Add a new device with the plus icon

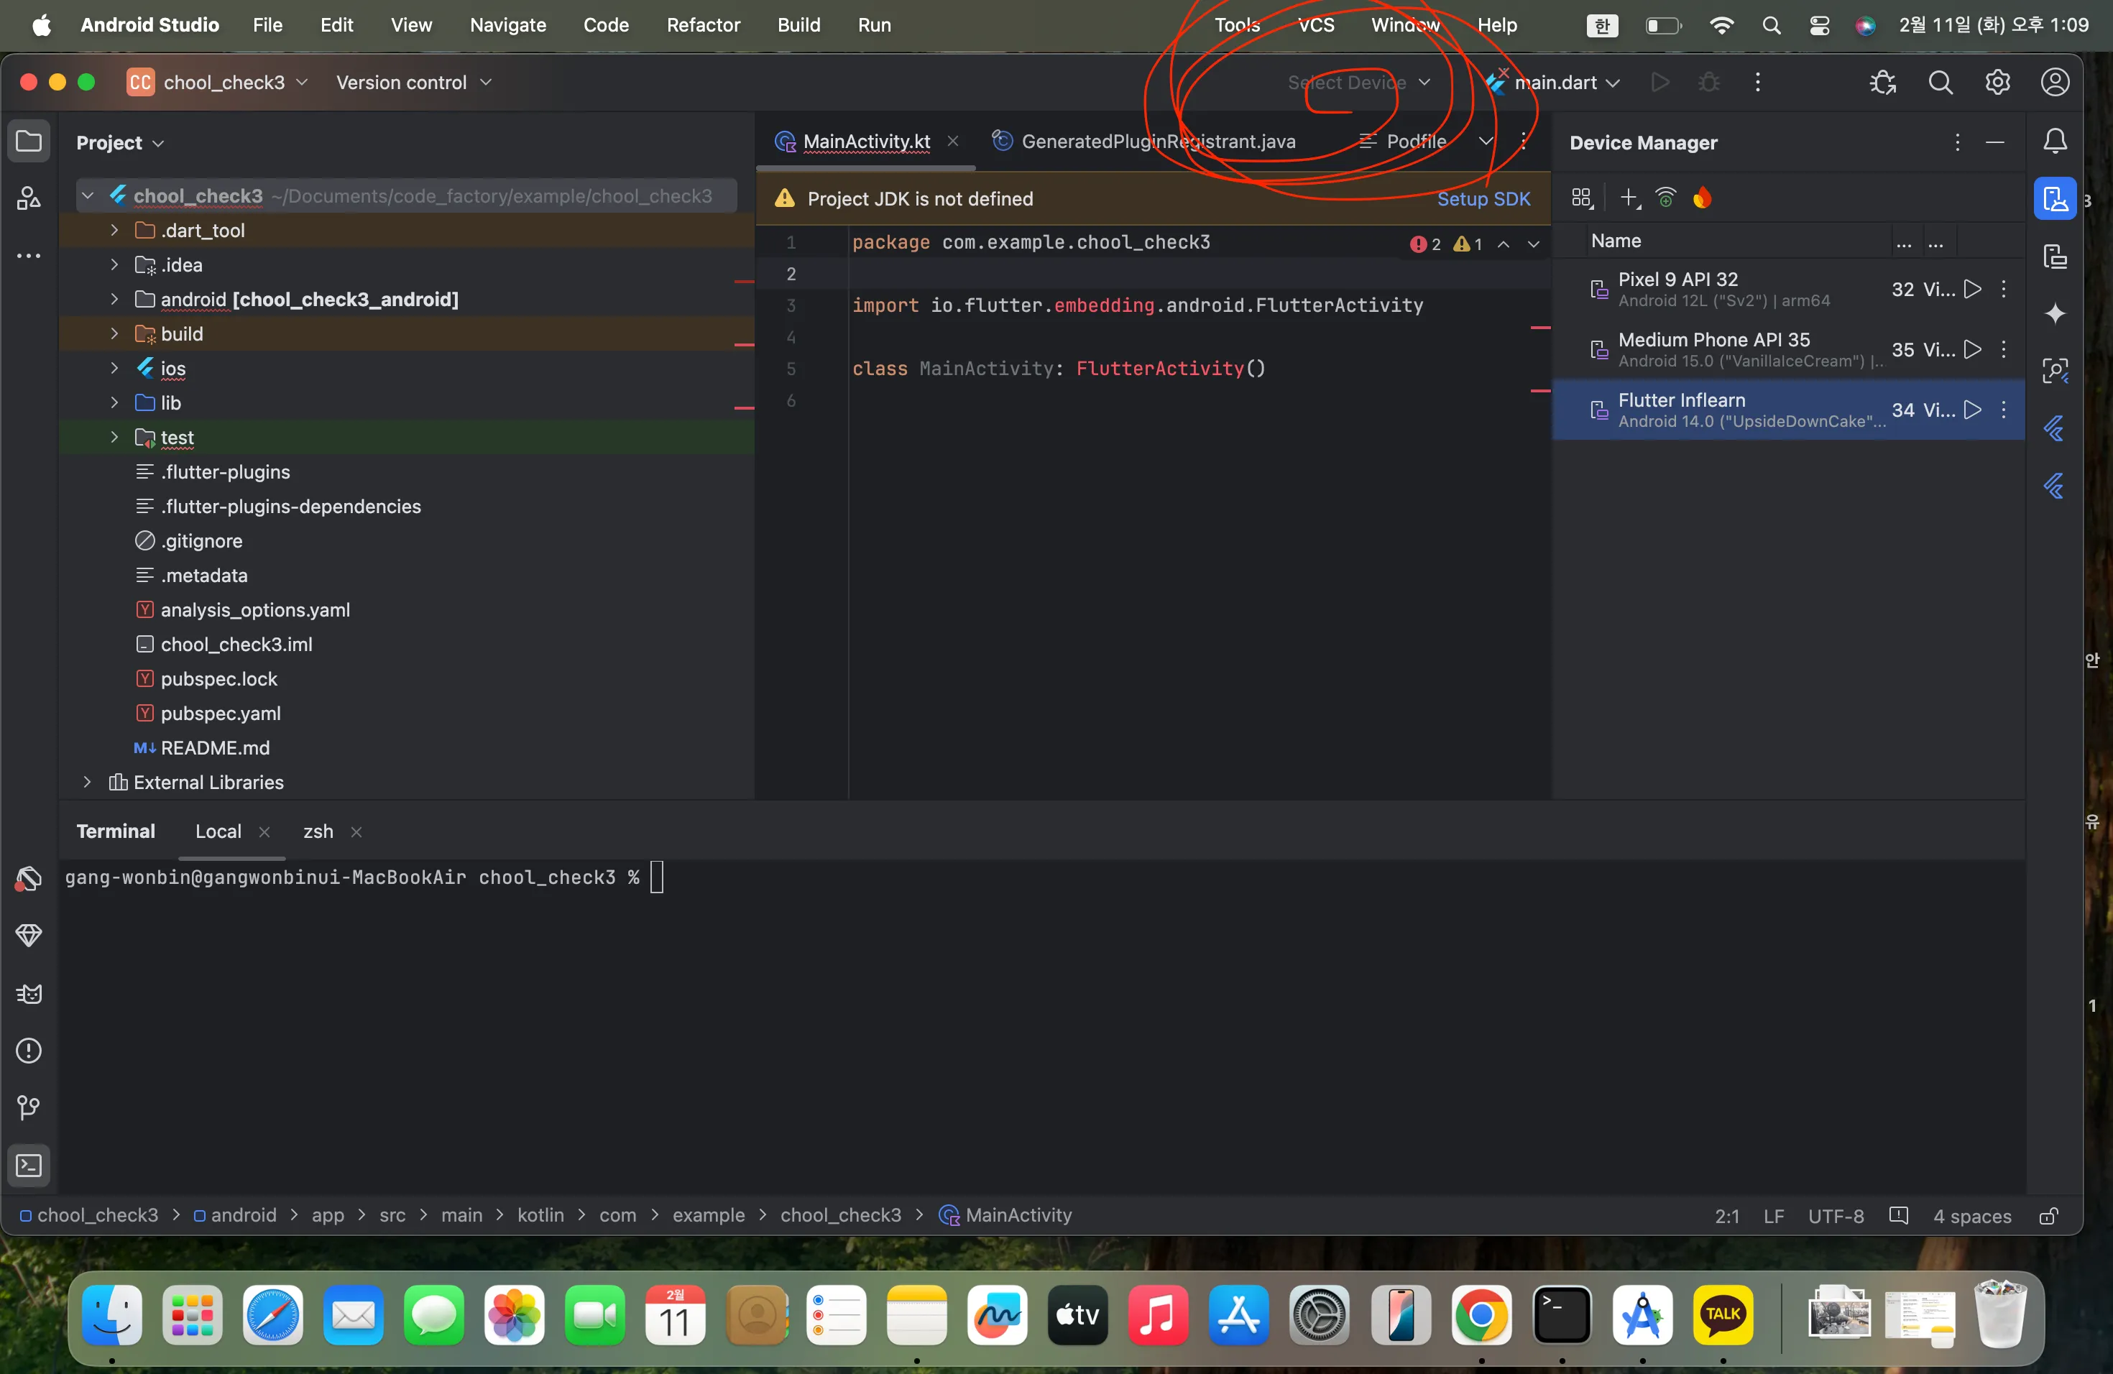coord(1629,198)
